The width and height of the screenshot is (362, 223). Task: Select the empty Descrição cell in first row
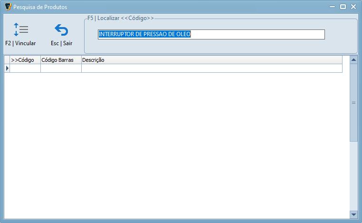tap(211, 68)
